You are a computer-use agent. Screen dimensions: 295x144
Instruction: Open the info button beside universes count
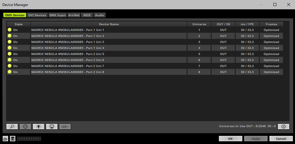point(283,127)
